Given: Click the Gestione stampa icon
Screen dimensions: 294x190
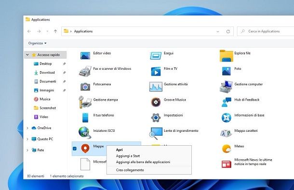Looking at the screenshot, I should pos(85,102).
